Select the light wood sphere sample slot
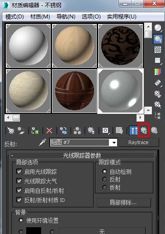 point(74,46)
